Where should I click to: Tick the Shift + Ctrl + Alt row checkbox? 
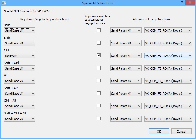tap(99, 118)
